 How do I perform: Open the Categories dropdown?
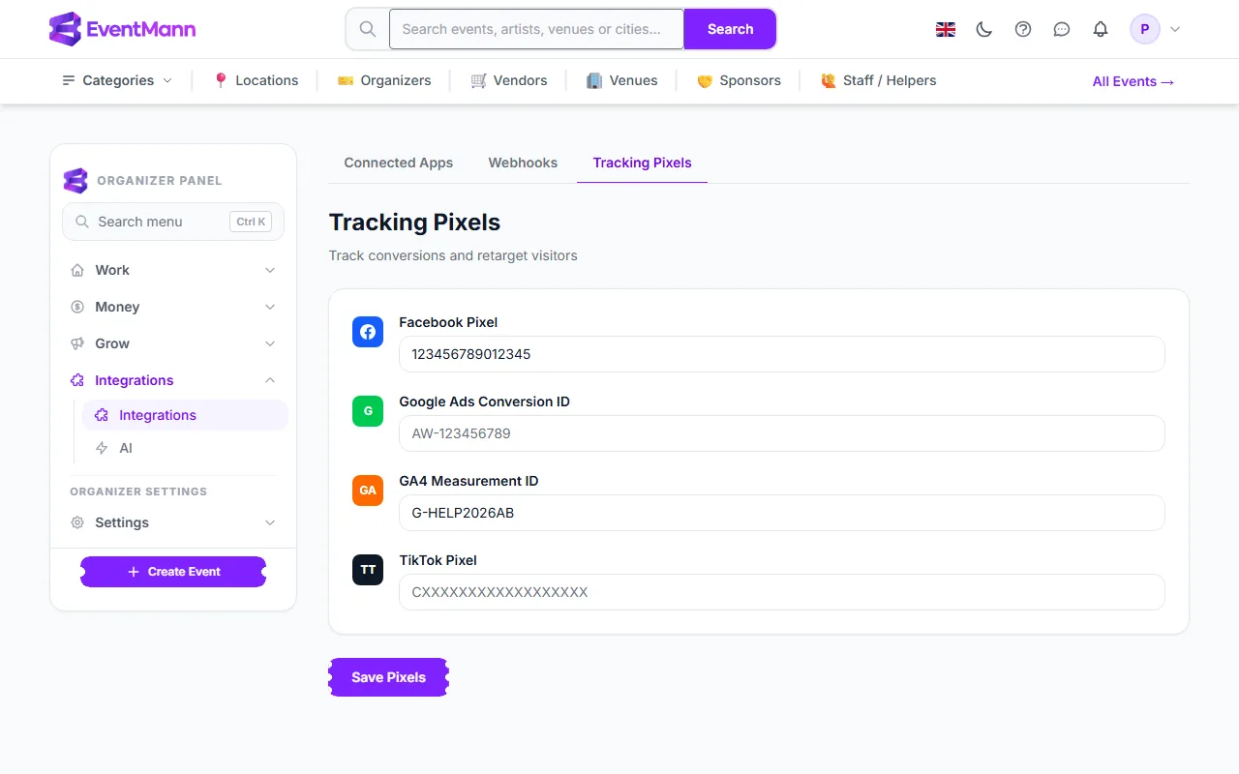point(117,80)
